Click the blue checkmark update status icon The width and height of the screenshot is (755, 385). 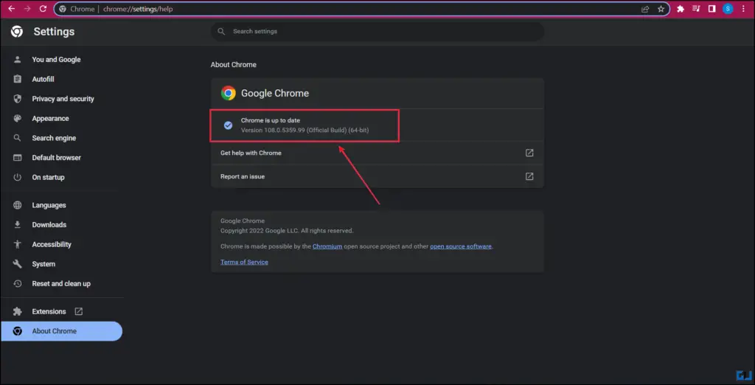pyautogui.click(x=229, y=125)
